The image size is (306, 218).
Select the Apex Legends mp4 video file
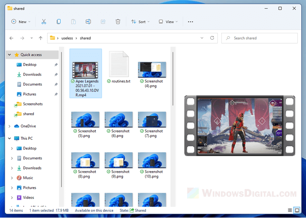point(86,73)
